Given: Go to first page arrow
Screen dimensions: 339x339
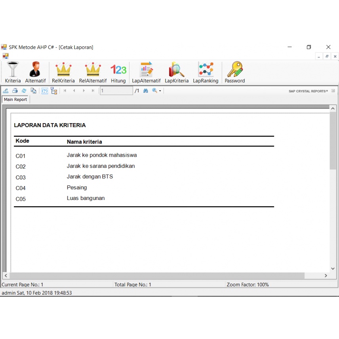Looking at the screenshot, I should 65,91.
